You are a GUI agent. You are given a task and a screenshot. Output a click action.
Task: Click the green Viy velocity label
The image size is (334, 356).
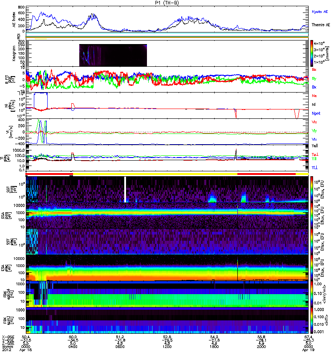[x=314, y=131]
